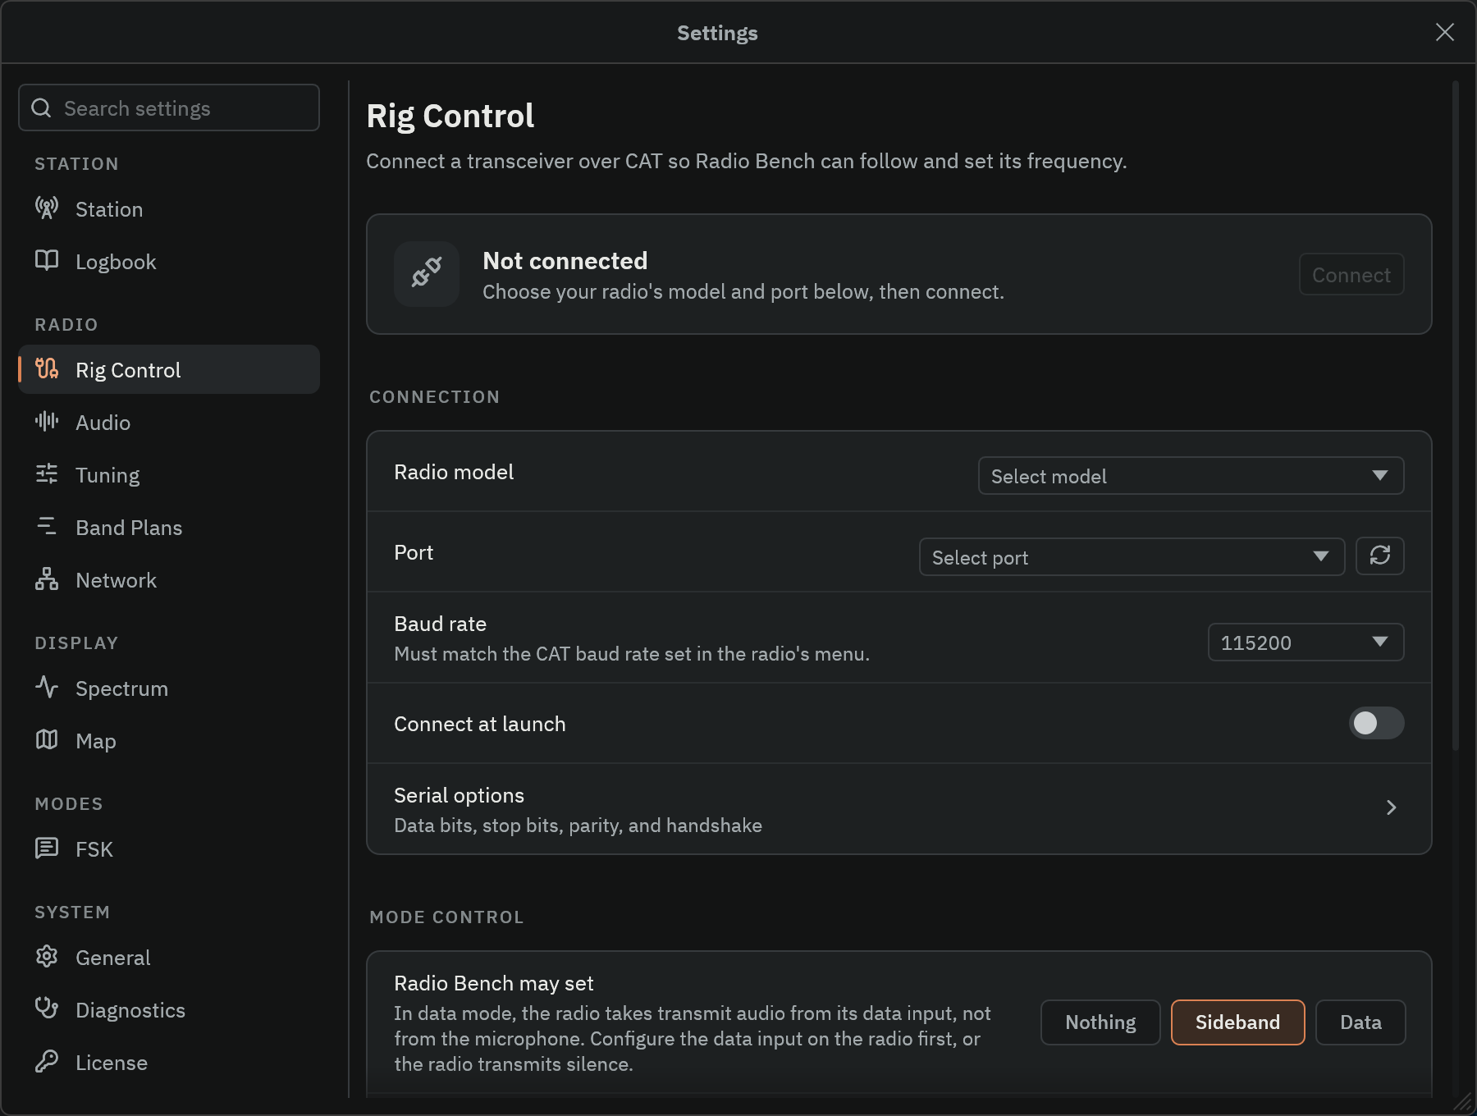Image resolution: width=1477 pixels, height=1116 pixels.
Task: Open the License page
Action: click(169, 1063)
